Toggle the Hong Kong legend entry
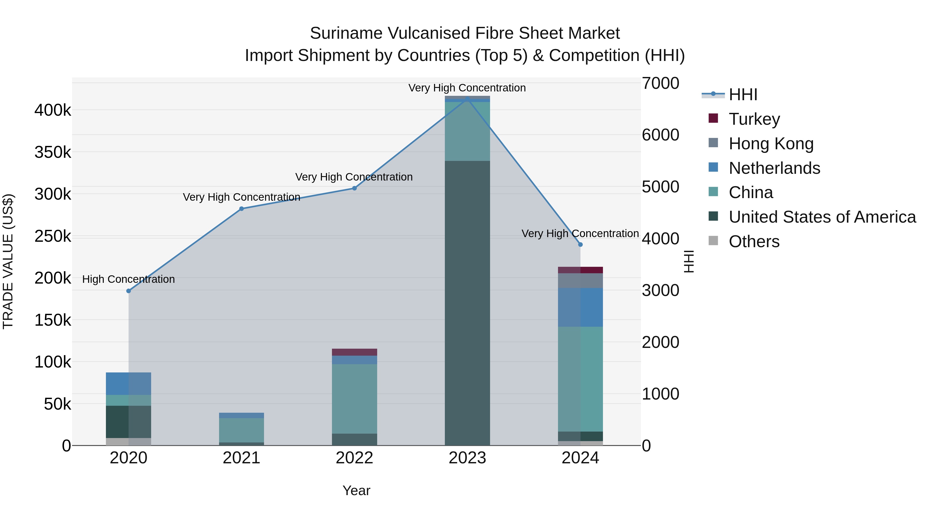Viewport: 930px width, 523px height. click(x=761, y=143)
